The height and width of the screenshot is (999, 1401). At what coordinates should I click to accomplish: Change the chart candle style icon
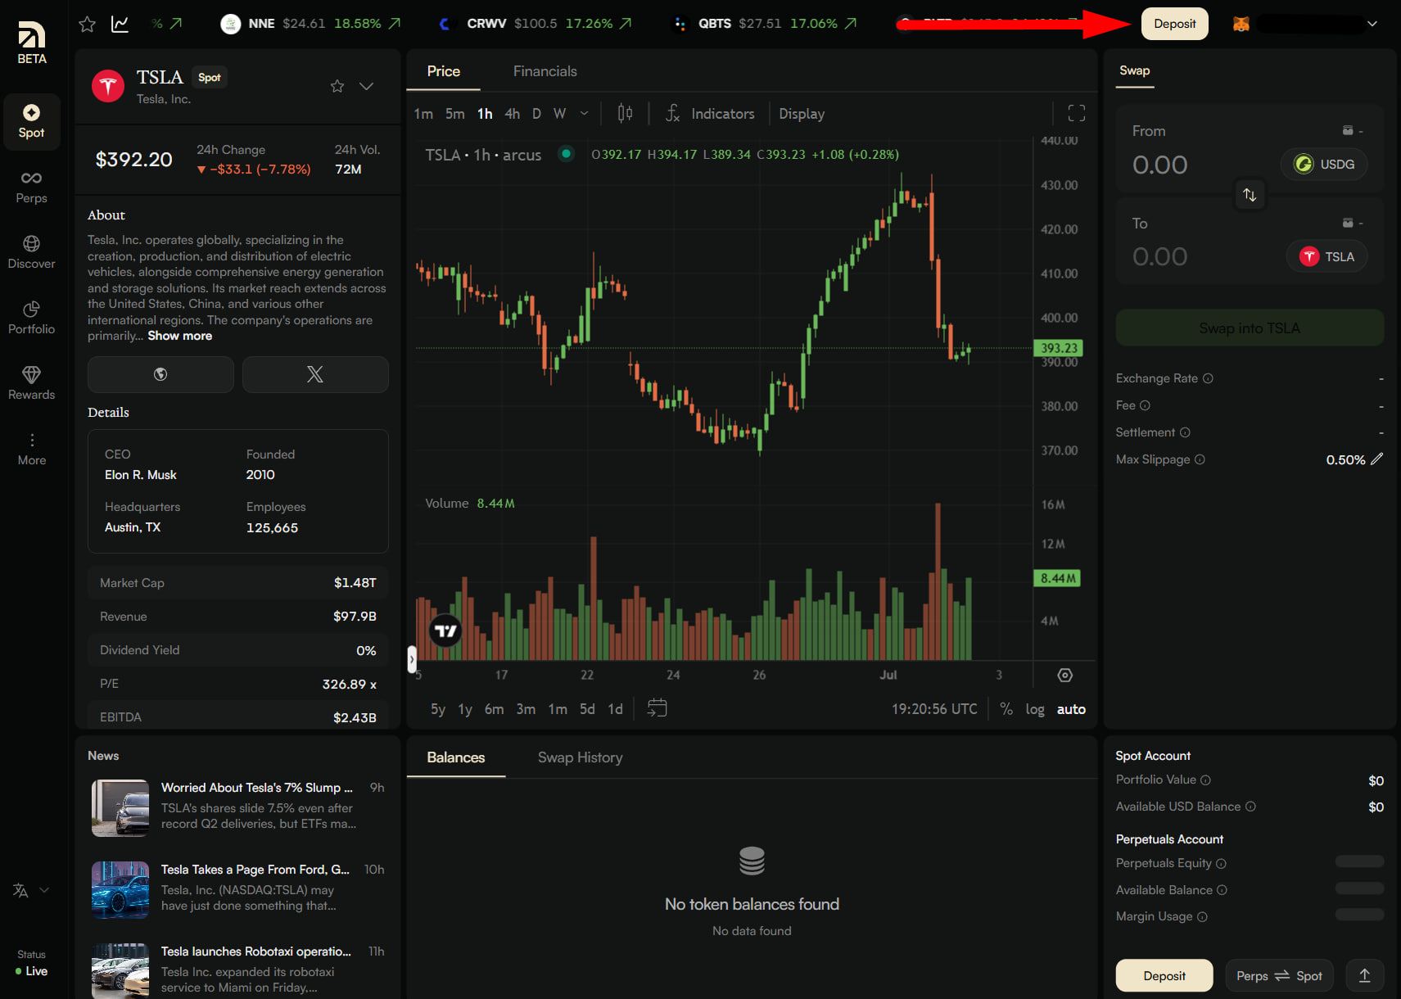pos(625,113)
